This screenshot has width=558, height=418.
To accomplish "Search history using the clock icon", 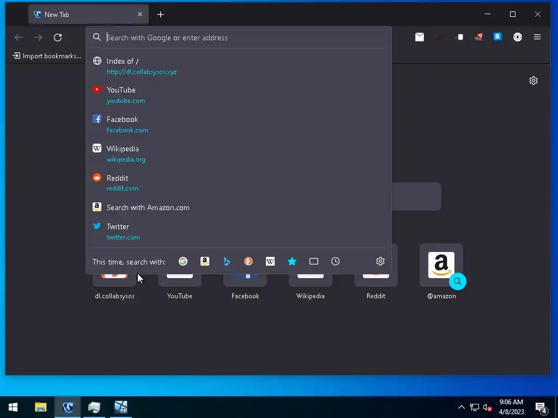I will [335, 261].
